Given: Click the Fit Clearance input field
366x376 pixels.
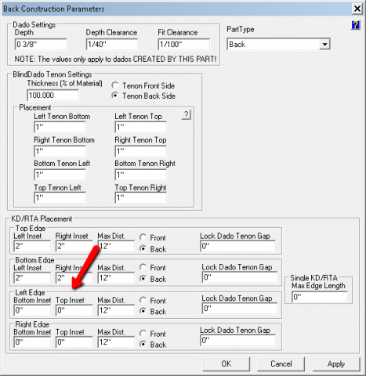Looking at the screenshot, I should (x=184, y=44).
